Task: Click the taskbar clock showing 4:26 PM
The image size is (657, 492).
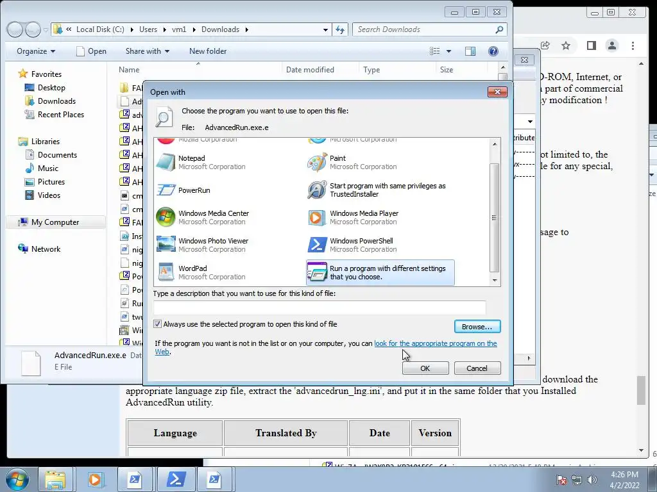Action: click(x=624, y=480)
